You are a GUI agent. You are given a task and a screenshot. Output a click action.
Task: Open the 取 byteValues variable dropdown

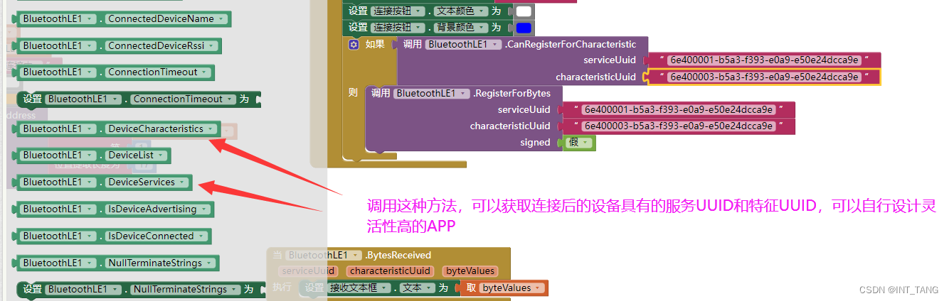pyautogui.click(x=512, y=288)
